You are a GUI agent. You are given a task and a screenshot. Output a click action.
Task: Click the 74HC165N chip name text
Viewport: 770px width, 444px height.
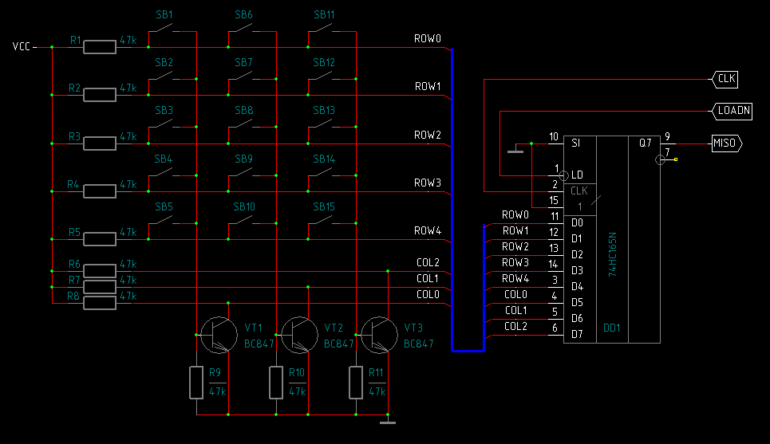pos(613,254)
